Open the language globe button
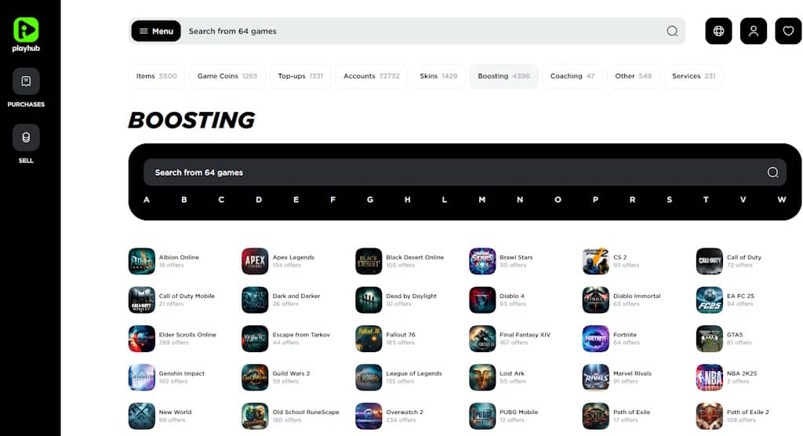The height and width of the screenshot is (436, 803). (x=718, y=31)
